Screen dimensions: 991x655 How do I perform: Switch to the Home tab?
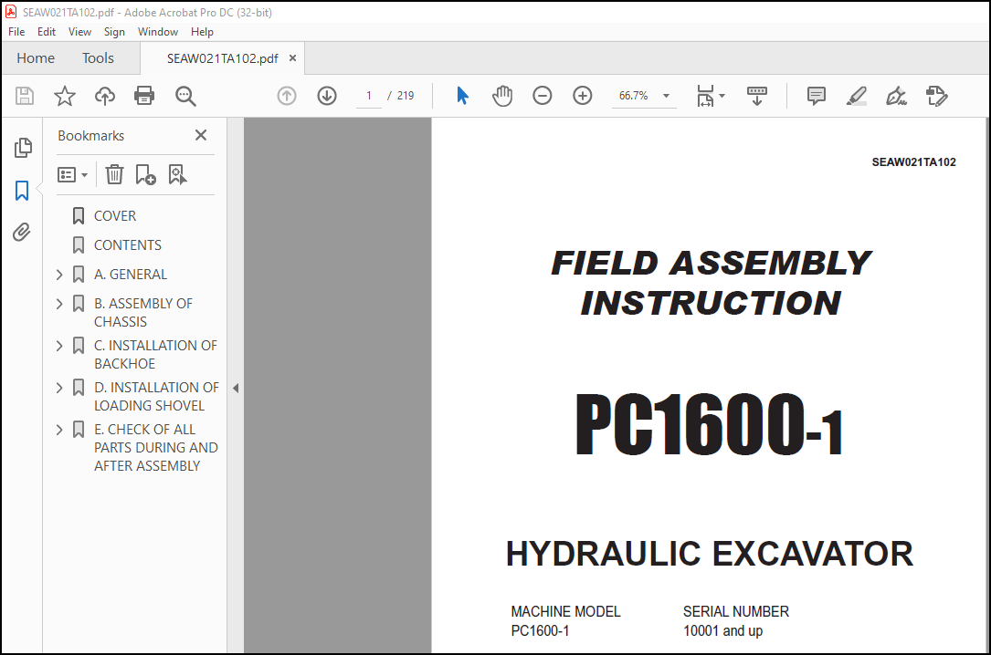pyautogui.click(x=36, y=58)
